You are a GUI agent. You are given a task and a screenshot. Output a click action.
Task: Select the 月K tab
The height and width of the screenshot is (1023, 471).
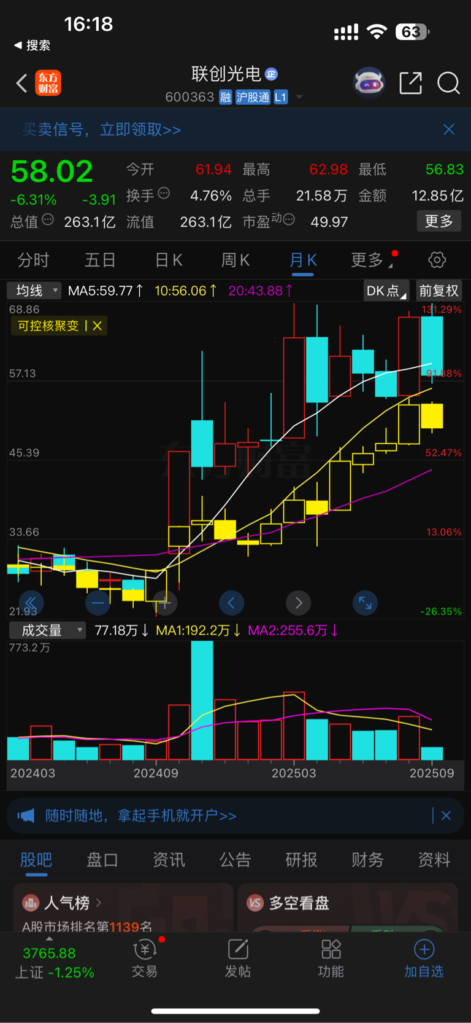(303, 261)
